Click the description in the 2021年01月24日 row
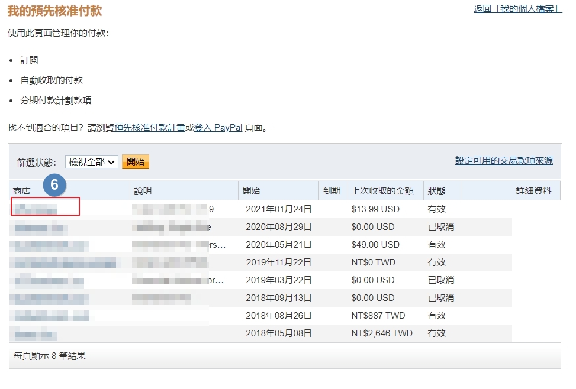The image size is (576, 389). point(173,209)
